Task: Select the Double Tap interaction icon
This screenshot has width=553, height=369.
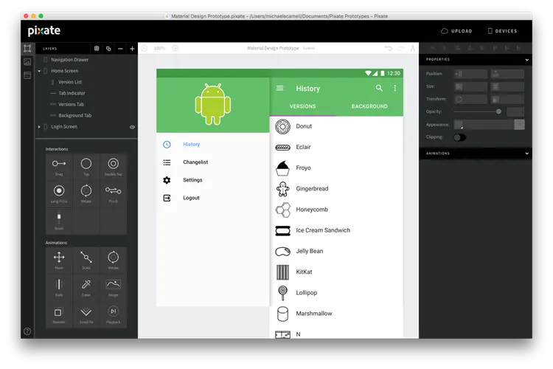Action: pyautogui.click(x=114, y=164)
